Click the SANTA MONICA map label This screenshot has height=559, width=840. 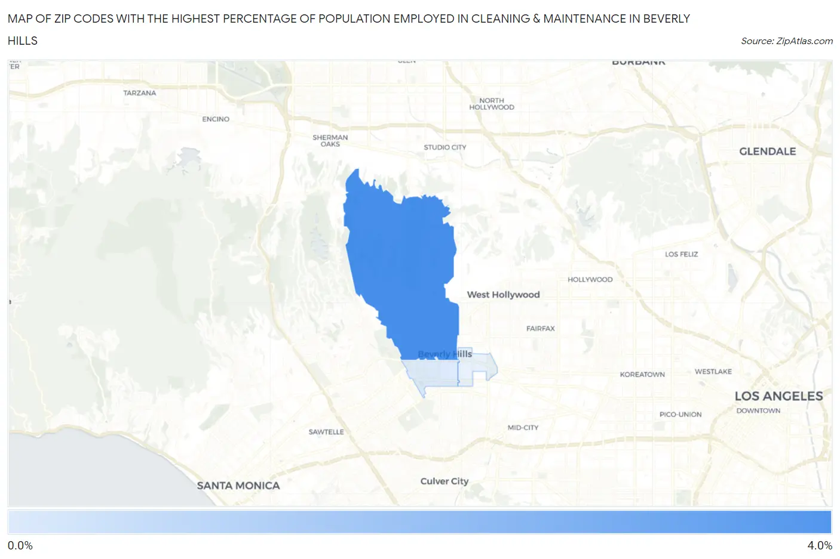tap(238, 486)
